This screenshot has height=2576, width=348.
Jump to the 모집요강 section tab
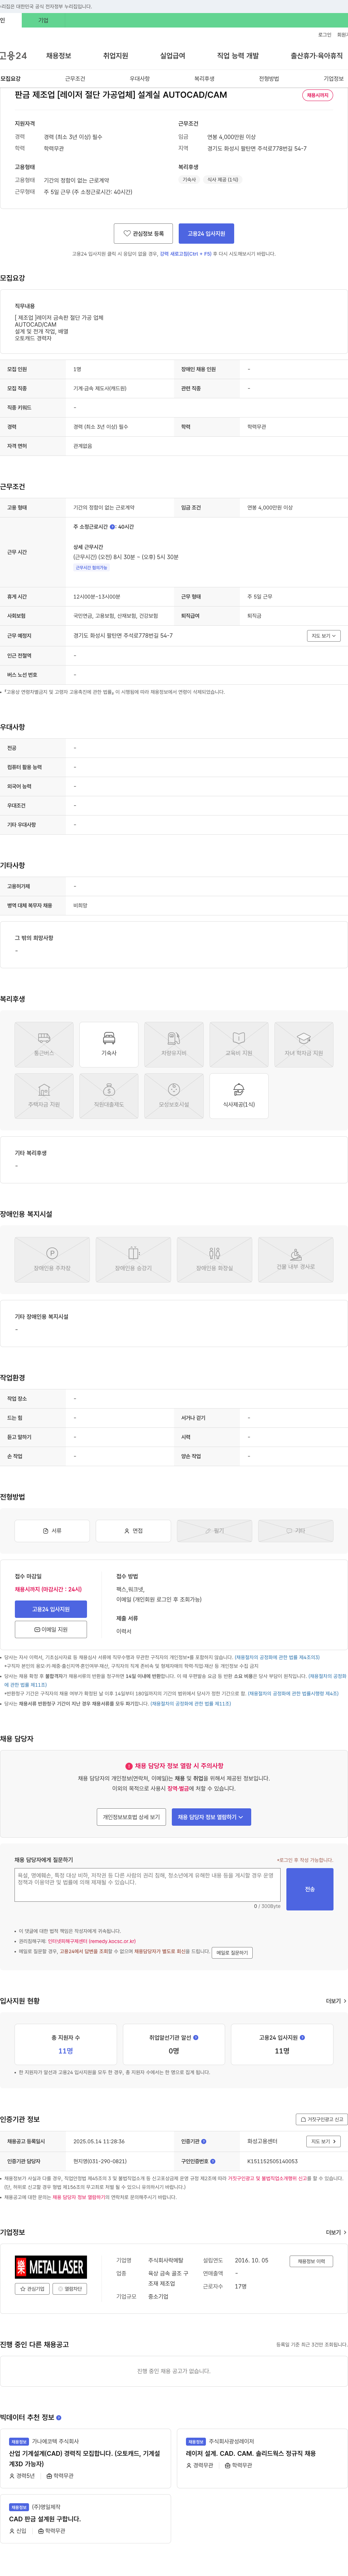[11, 78]
